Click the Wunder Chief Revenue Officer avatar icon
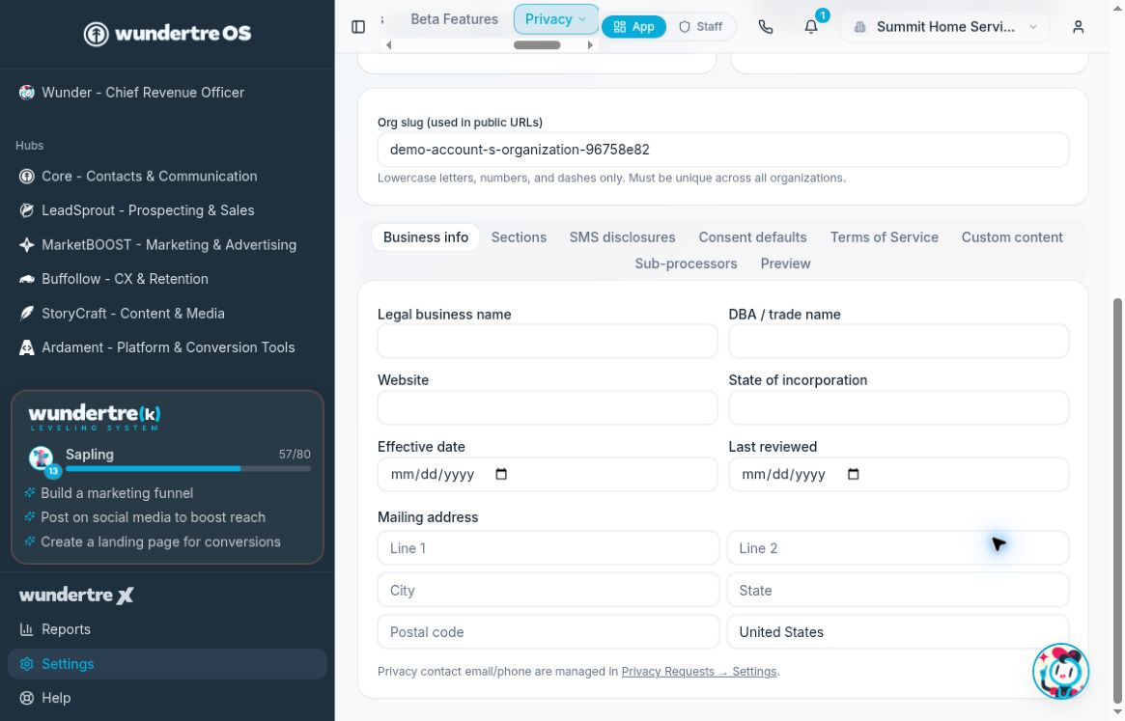This screenshot has height=721, width=1125. coord(26,93)
